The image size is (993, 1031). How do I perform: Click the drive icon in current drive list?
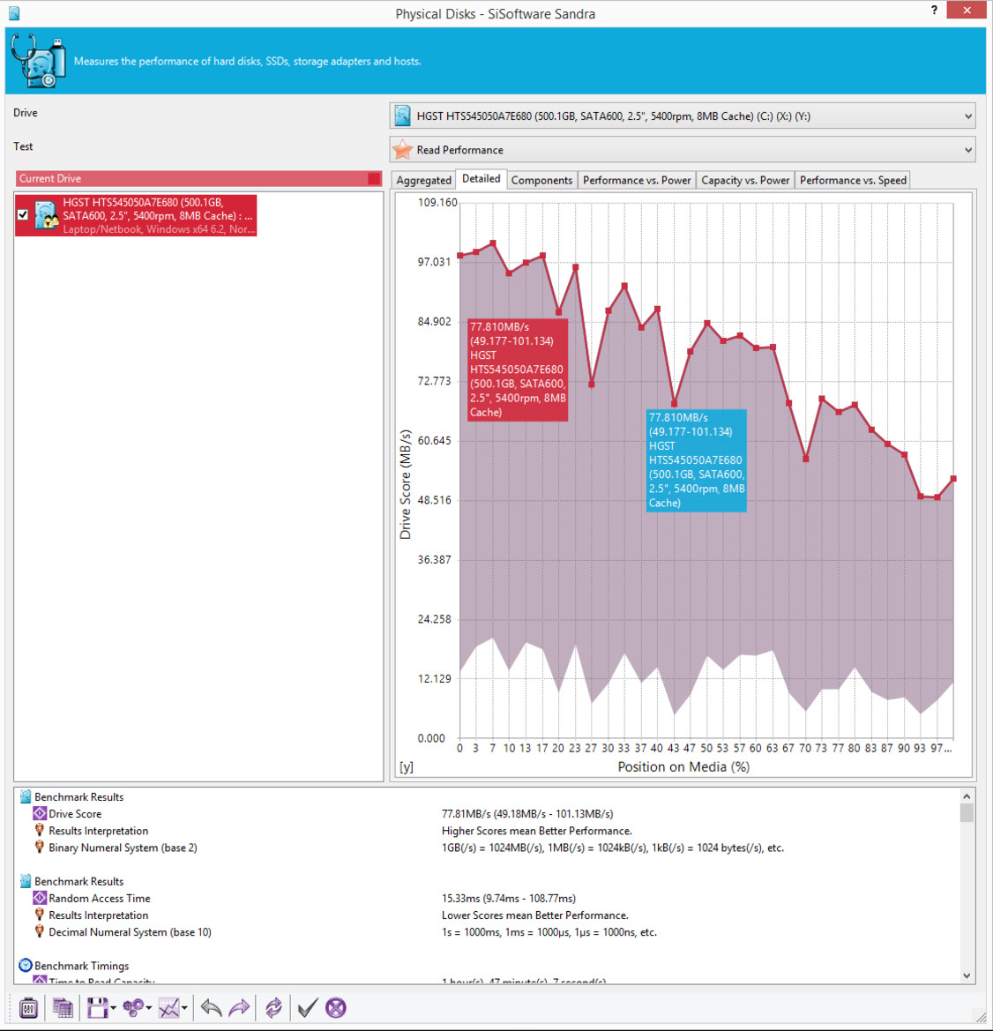(46, 216)
